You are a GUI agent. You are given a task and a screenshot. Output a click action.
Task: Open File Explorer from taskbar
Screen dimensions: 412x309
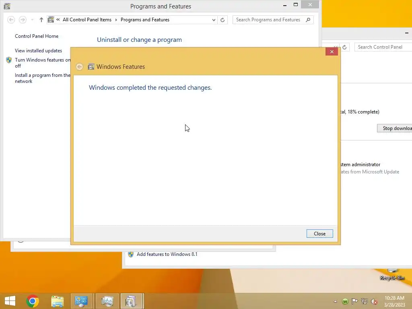point(57,301)
